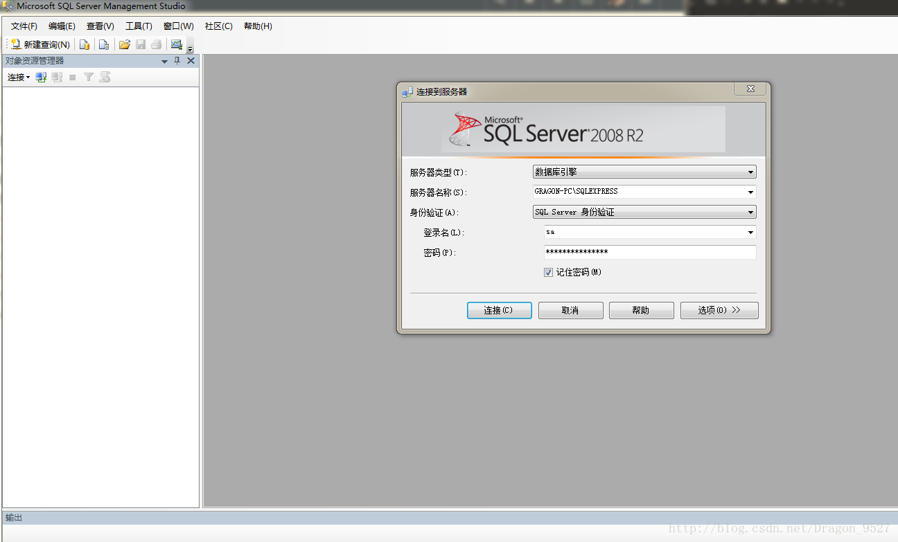Open the 编辑(E) menu
The height and width of the screenshot is (542, 898).
62,26
